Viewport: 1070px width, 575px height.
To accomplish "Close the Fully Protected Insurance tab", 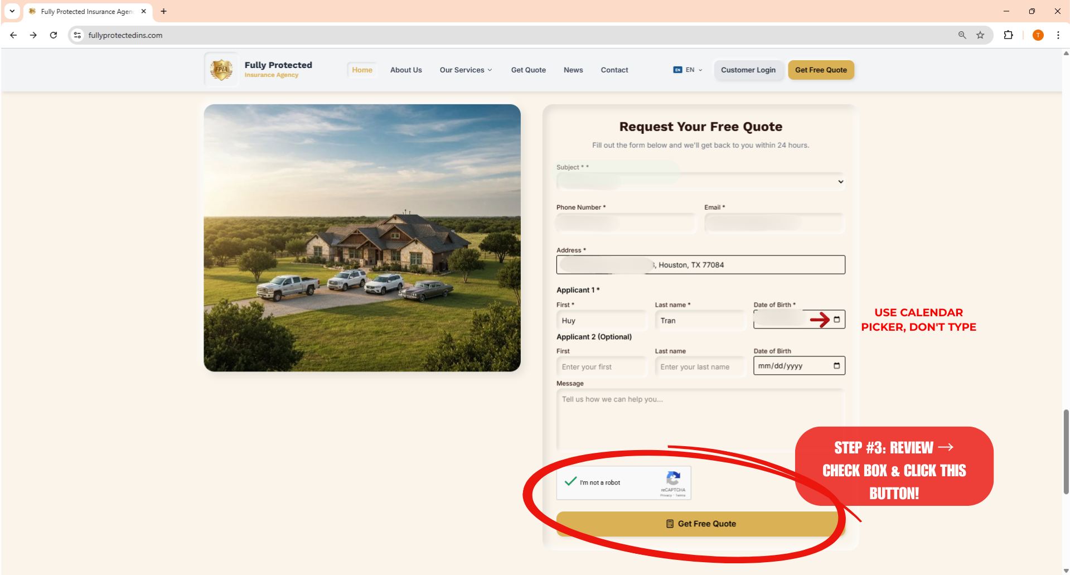I will tap(143, 11).
